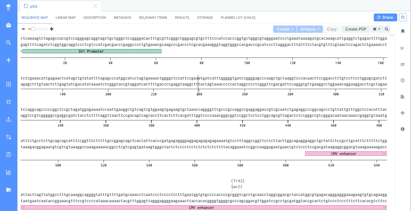The width and height of the screenshot is (411, 211).
Task: Search the sequence with magnifier button
Action: pyautogui.click(x=387, y=29)
